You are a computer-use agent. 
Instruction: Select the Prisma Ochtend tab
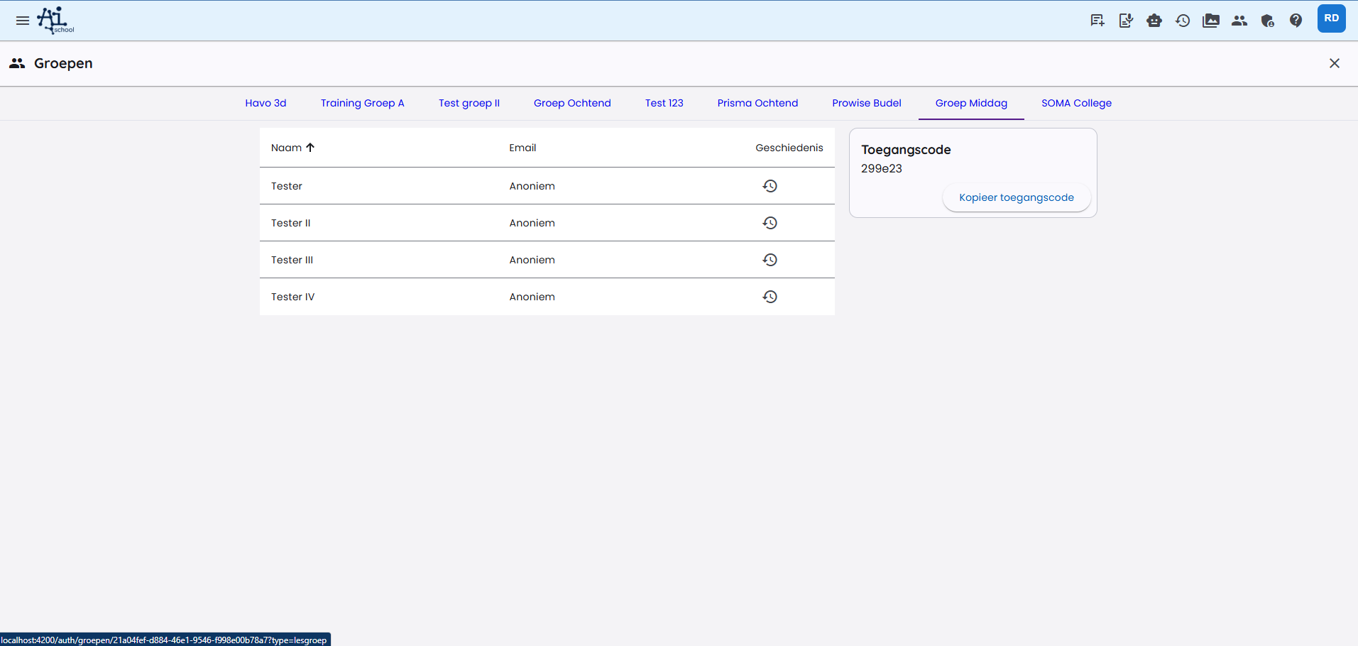(x=757, y=103)
